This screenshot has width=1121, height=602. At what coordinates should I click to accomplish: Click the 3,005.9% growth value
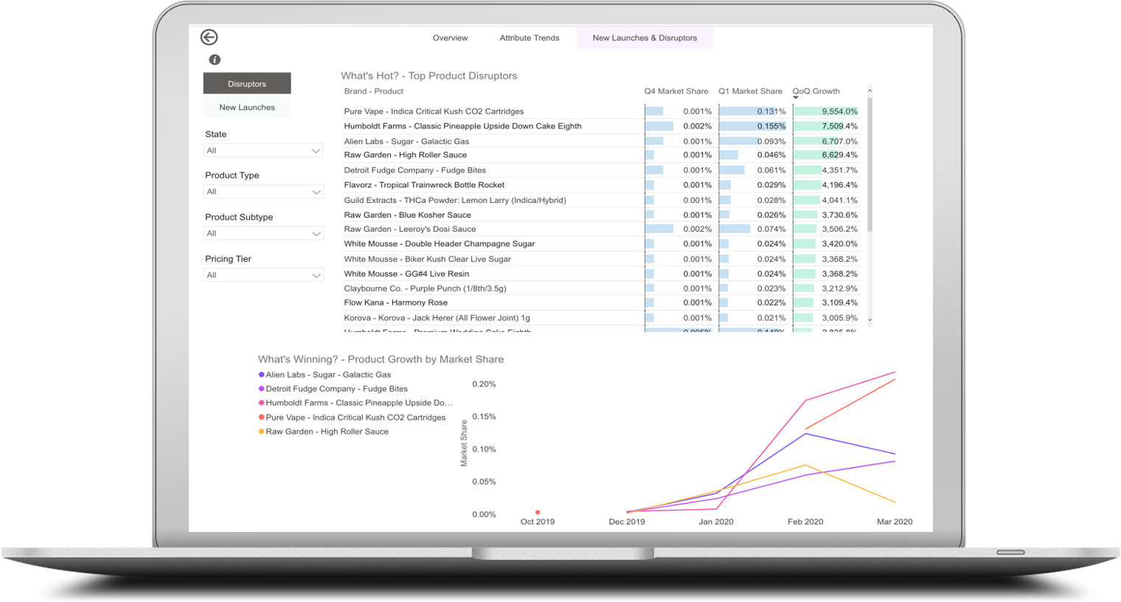tap(839, 318)
